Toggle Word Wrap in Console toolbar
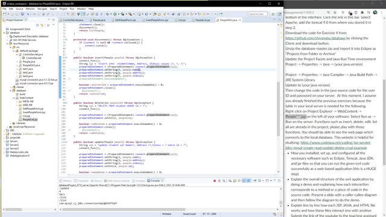Screen dimensions: 386x217 tap(239, 181)
